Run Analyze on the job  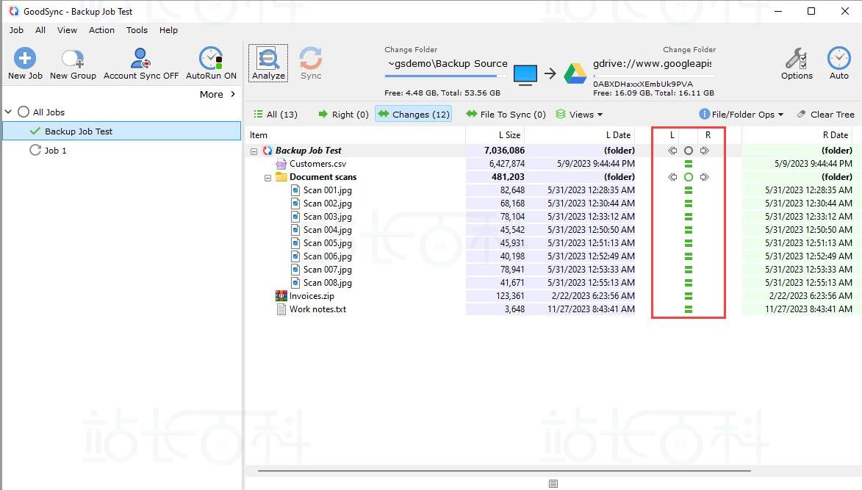click(x=268, y=63)
